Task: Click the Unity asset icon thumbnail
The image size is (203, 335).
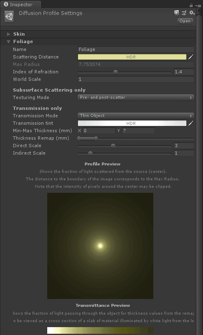Action: pyautogui.click(x=9, y=17)
